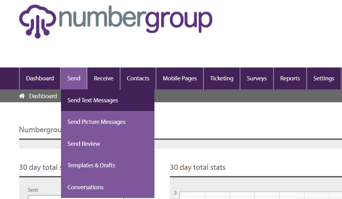Click the chart axis value 3
342x199 pixels.
175,193
